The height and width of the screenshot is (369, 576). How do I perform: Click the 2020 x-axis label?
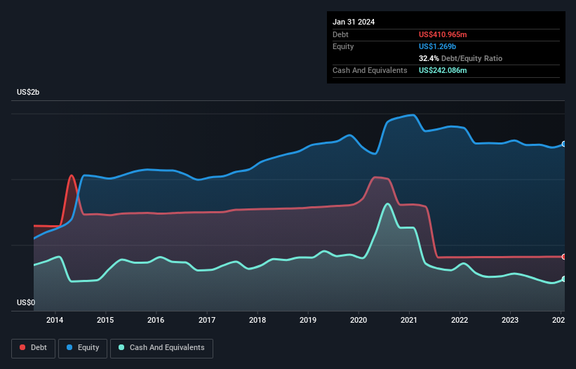point(359,320)
